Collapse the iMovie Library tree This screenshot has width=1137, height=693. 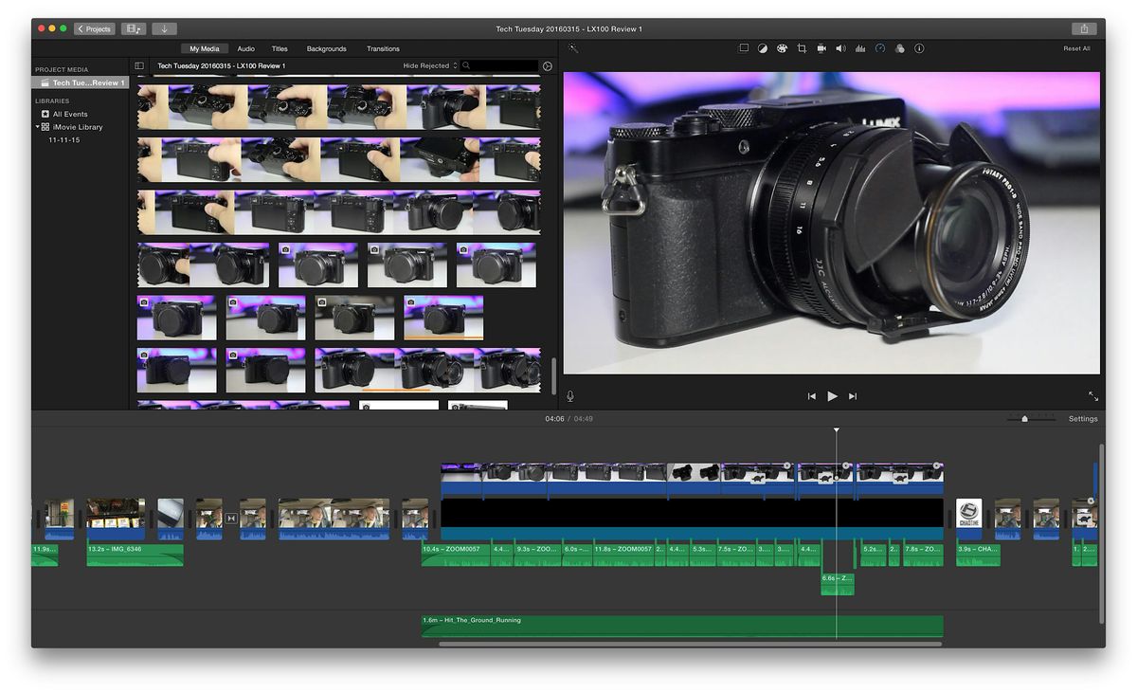point(38,127)
